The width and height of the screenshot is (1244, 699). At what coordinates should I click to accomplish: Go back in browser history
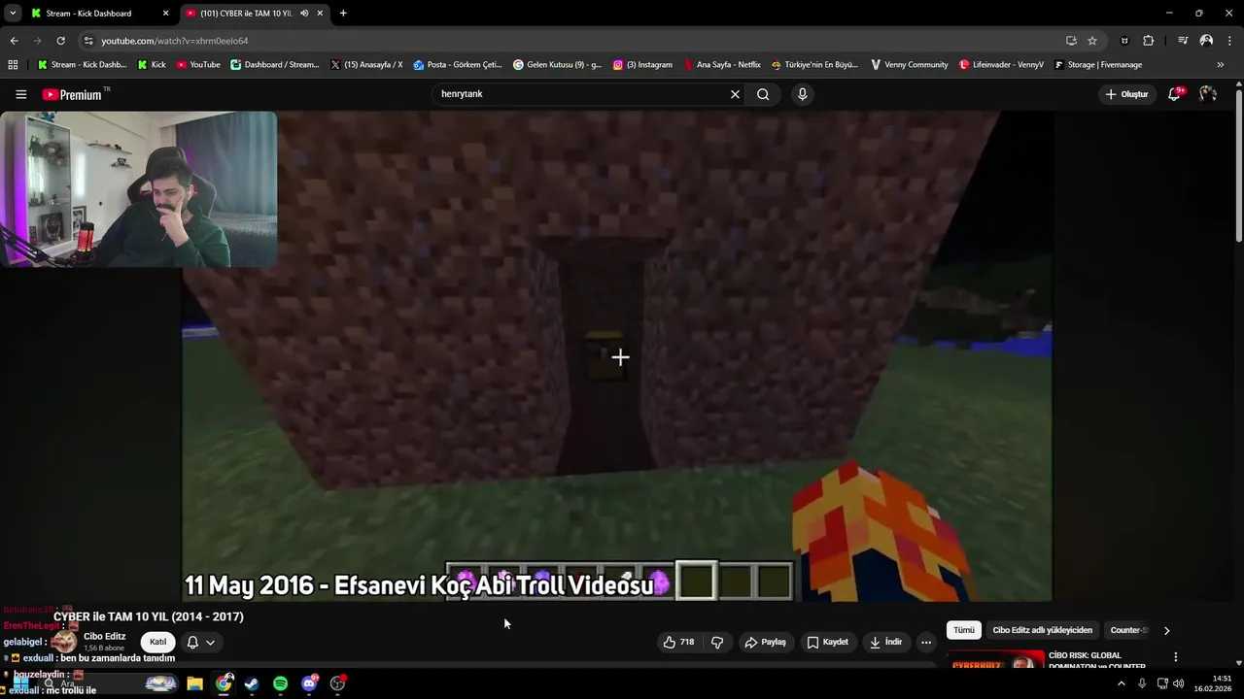pos(14,41)
